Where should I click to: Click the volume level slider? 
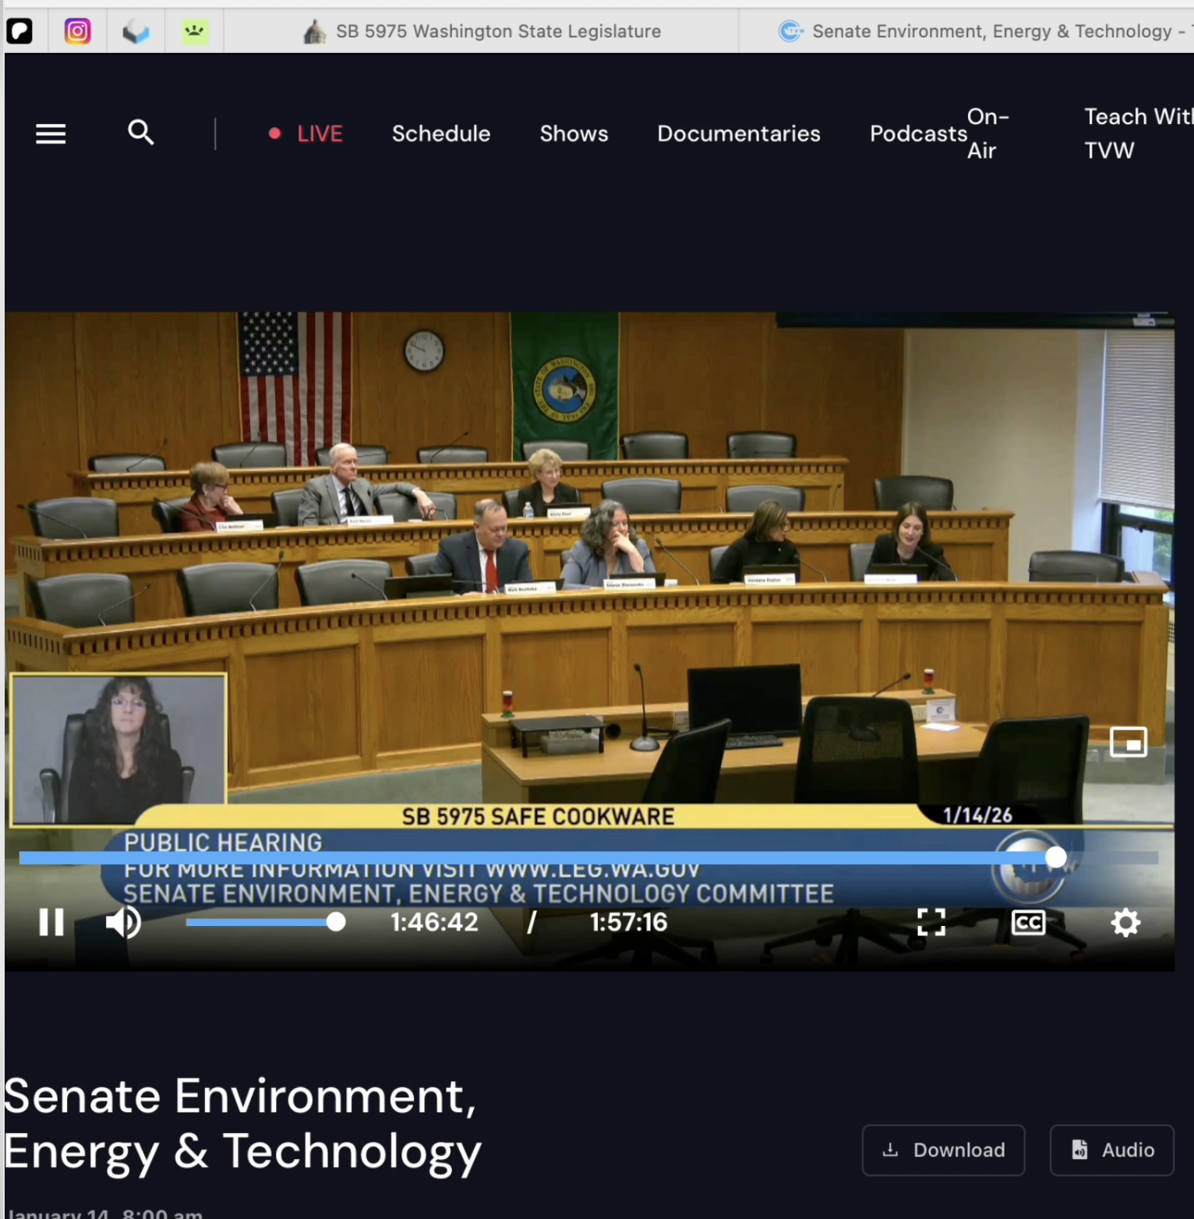point(261,922)
